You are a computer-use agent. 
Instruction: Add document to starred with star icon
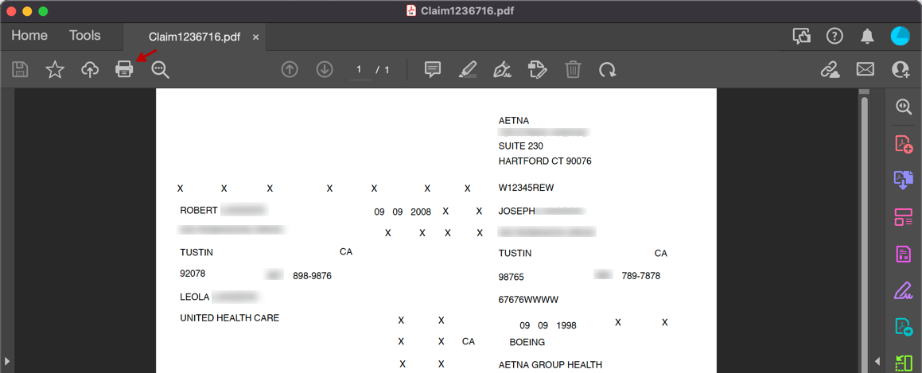point(55,69)
